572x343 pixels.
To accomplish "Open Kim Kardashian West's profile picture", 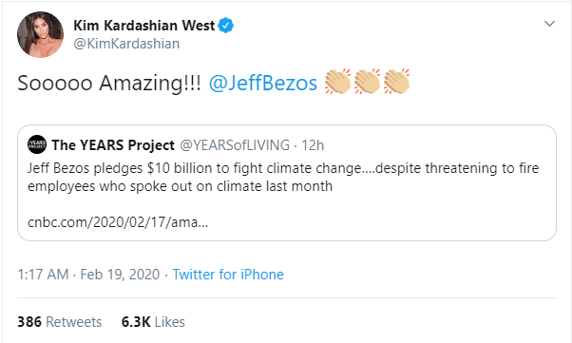I will 40,34.
